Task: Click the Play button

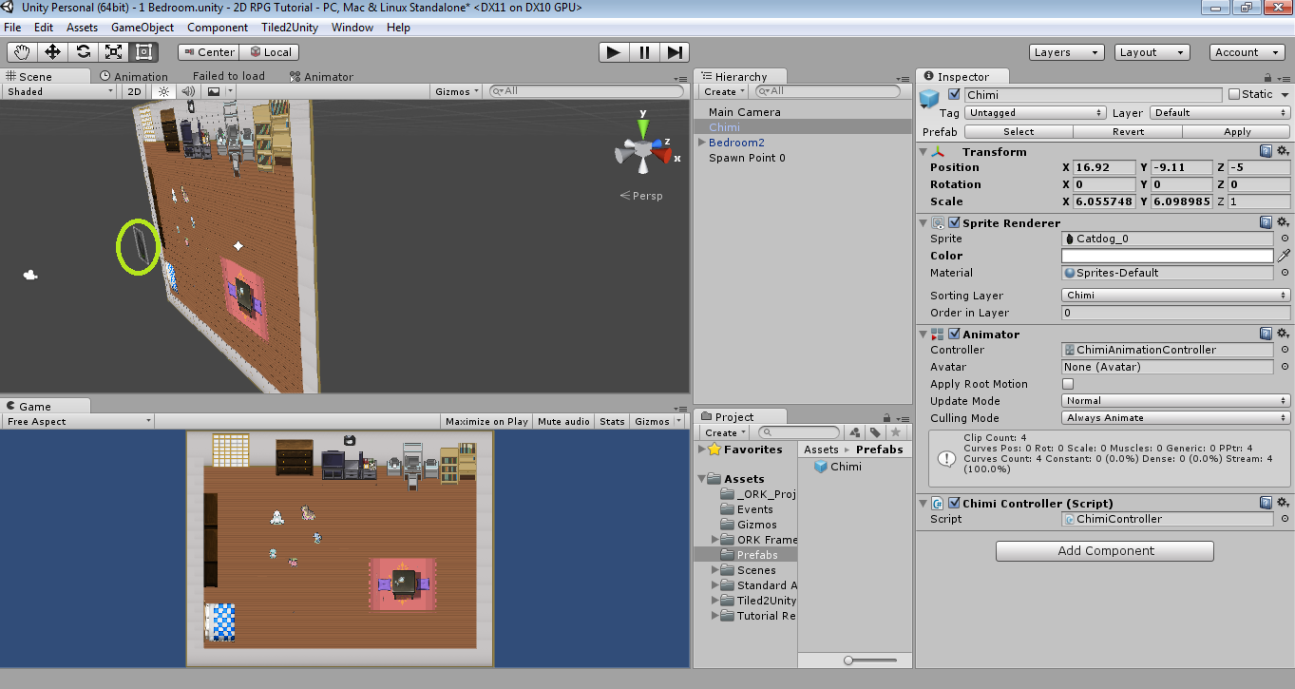Action: pyautogui.click(x=614, y=52)
